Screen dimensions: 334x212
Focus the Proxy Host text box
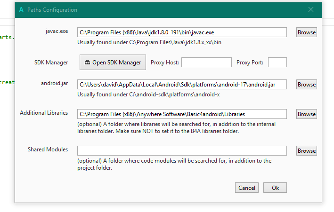(x=206, y=63)
